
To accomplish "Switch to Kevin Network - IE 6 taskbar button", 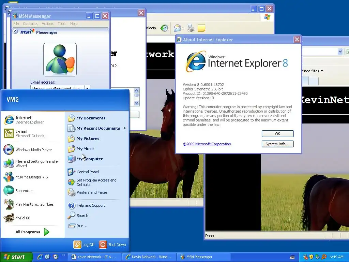I will coord(94,257).
